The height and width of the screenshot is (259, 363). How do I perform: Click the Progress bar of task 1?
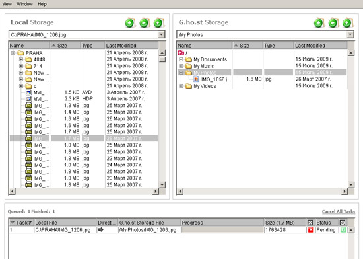pyautogui.click(x=222, y=229)
